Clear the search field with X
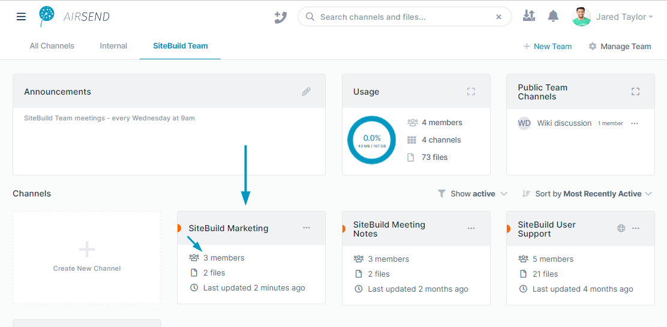 (498, 17)
